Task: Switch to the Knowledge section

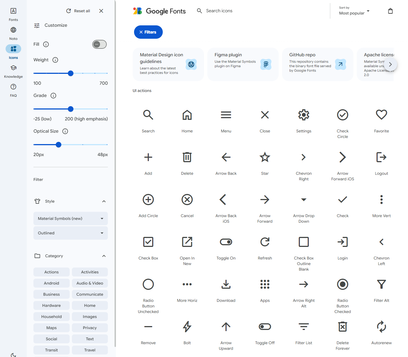Action: 13,71
